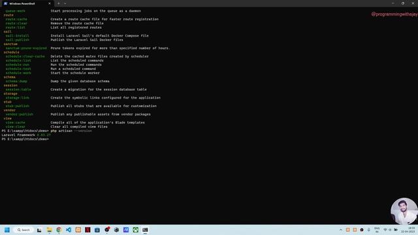Screen dimensions: 418x235
Task: Show hidden system tray icons
Action: point(341,230)
